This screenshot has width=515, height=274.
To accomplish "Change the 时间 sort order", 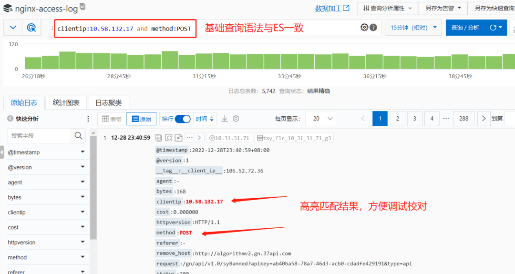I will (205, 119).
